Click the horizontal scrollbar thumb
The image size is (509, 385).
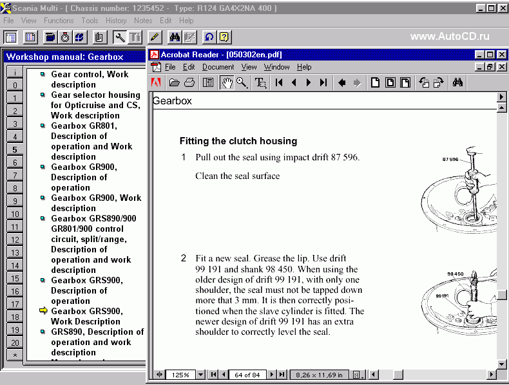398,375
